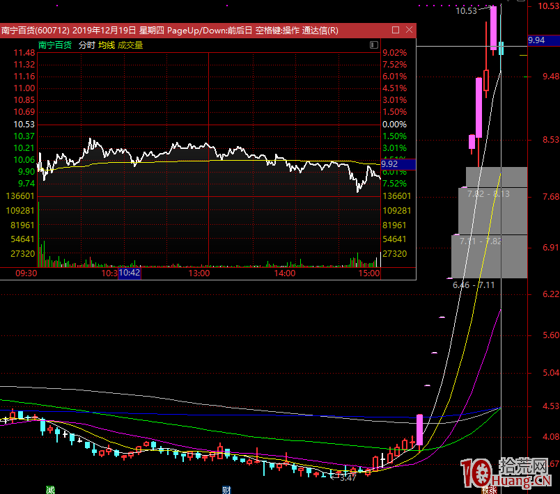Click the 6.46 - 7.11 gap label

pyautogui.click(x=474, y=285)
